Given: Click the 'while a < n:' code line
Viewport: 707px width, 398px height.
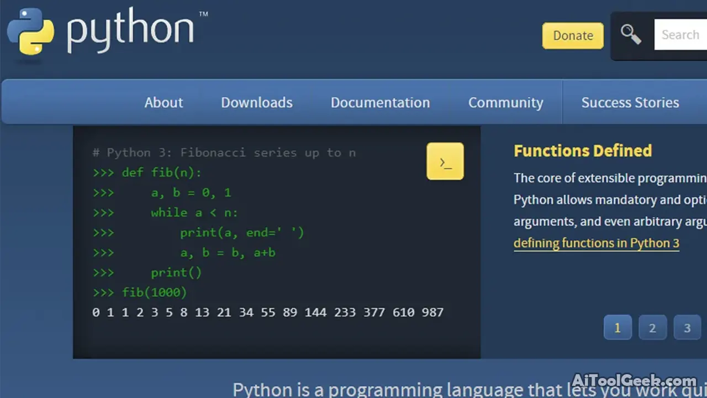Looking at the screenshot, I should coord(194,213).
